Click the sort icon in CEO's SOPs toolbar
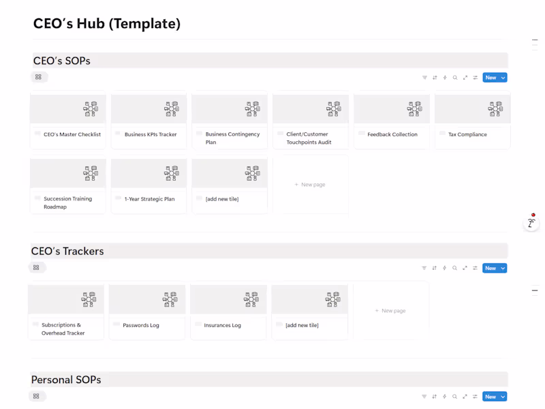This screenshot has height=409, width=545. pos(435,77)
